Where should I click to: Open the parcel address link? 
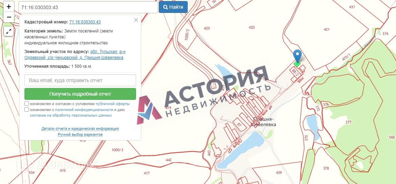[75, 54]
